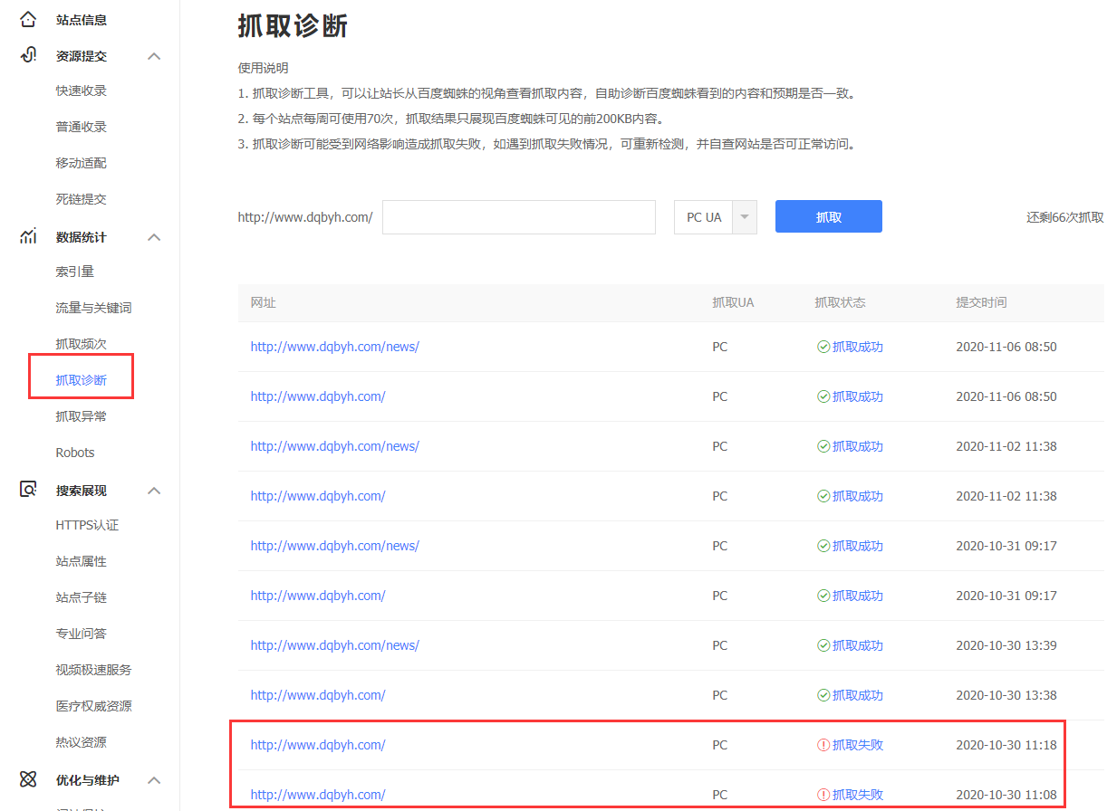This screenshot has width=1107, height=811.
Task: Open the homepage link submitted 2020-11-06 08:50
Action: pos(318,396)
